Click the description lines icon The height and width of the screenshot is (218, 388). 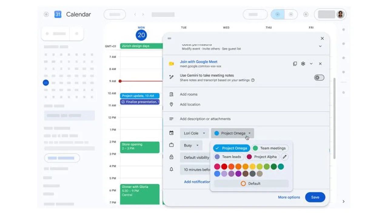tap(171, 119)
